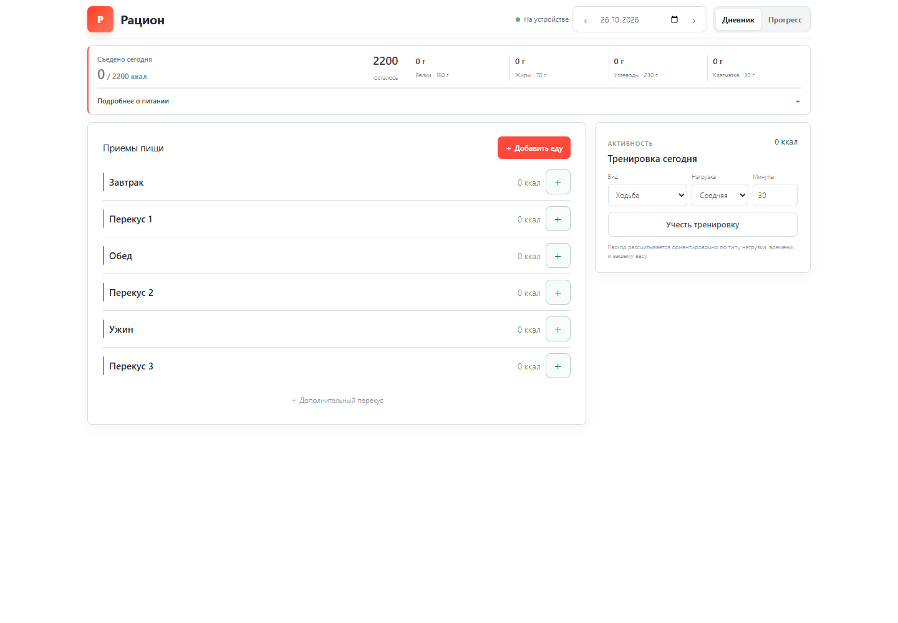The width and height of the screenshot is (898, 623).
Task: Click the Белки · 160 г label
Action: click(432, 75)
